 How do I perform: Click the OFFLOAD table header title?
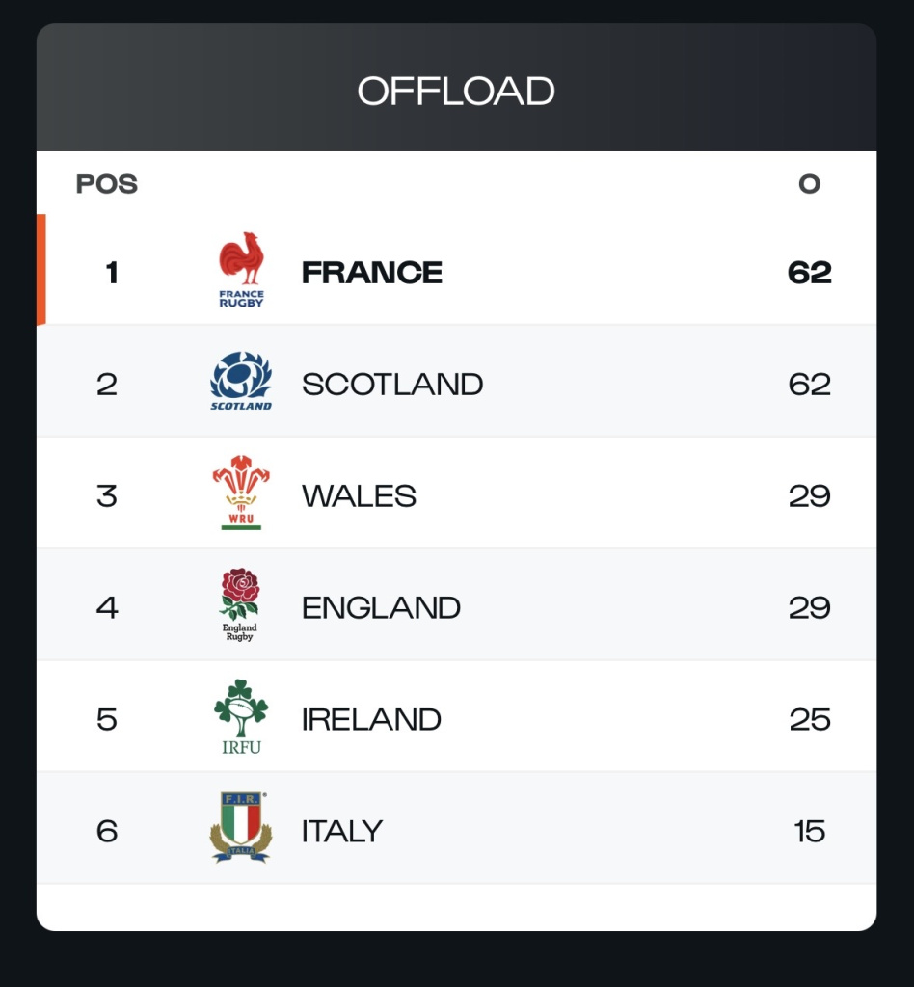(x=456, y=91)
